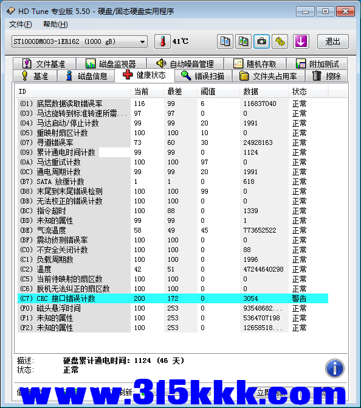Select the C7 CRC 接口错误计数 row
361x408 pixels.
(x=173, y=298)
